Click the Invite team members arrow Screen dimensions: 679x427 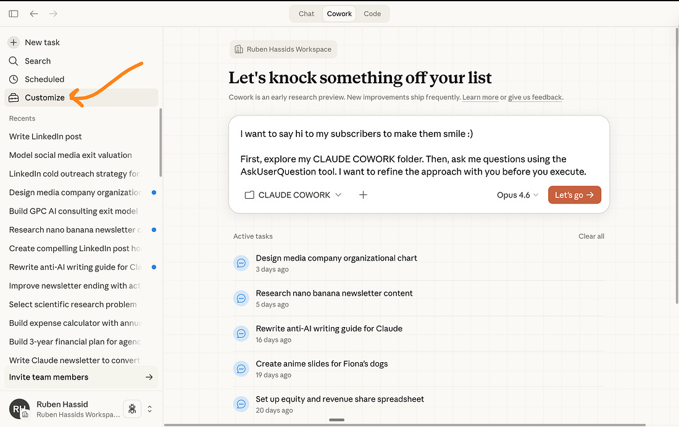[149, 377]
